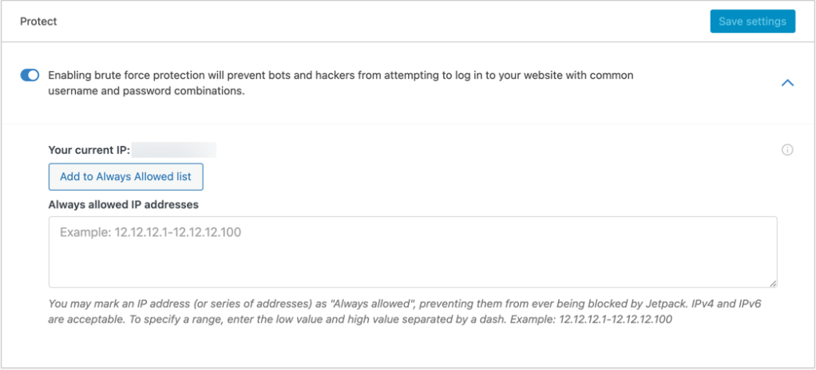Disable the brute force protection toggle
Screen dimensions: 816x370
pyautogui.click(x=30, y=75)
